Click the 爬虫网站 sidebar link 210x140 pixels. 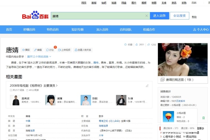[191, 137]
